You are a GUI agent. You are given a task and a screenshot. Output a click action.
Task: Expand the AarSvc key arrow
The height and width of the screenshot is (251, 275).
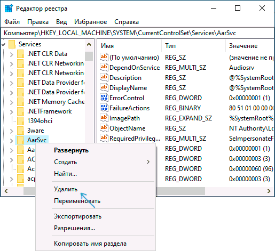click(12, 141)
